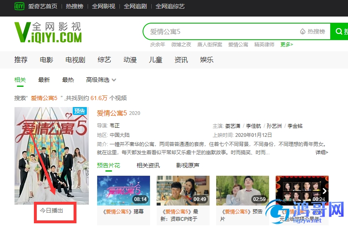Image resolution: width=348 pixels, height=227 pixels.
Task: Open 《爱情公寓5》揭幕 video title
Action: tap(124, 212)
